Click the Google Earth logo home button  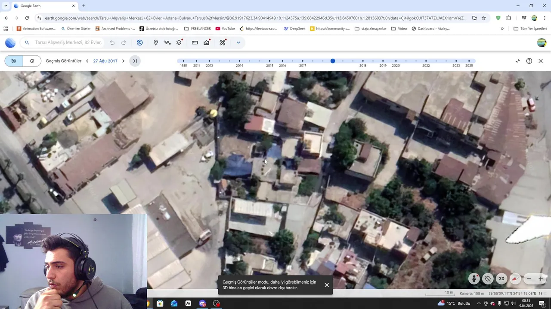[10, 42]
